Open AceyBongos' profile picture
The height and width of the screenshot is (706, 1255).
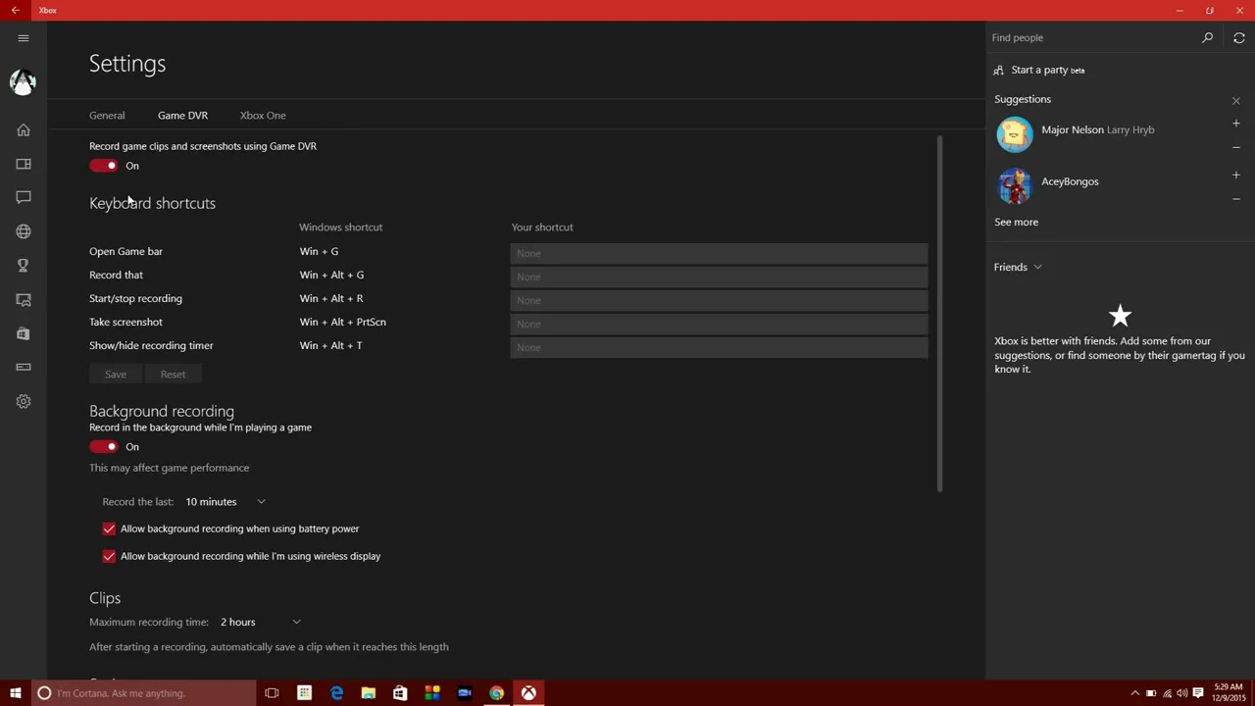click(1015, 186)
